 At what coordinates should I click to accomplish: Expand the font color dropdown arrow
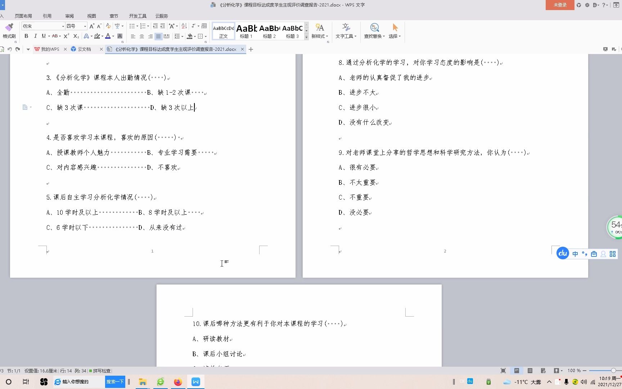pos(113,37)
